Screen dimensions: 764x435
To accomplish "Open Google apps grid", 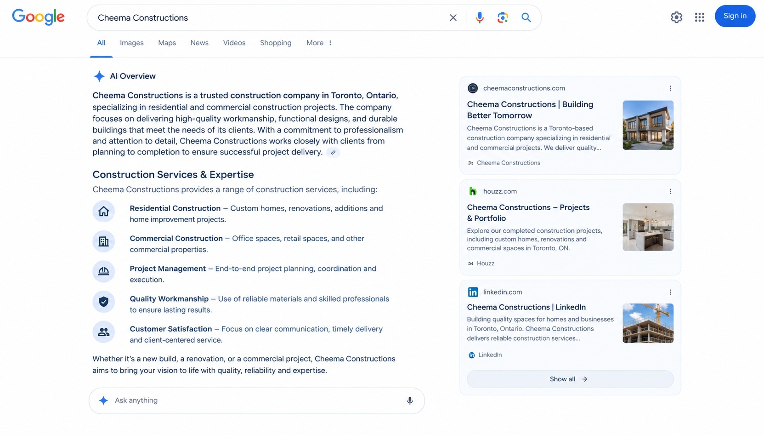I will click(x=699, y=17).
